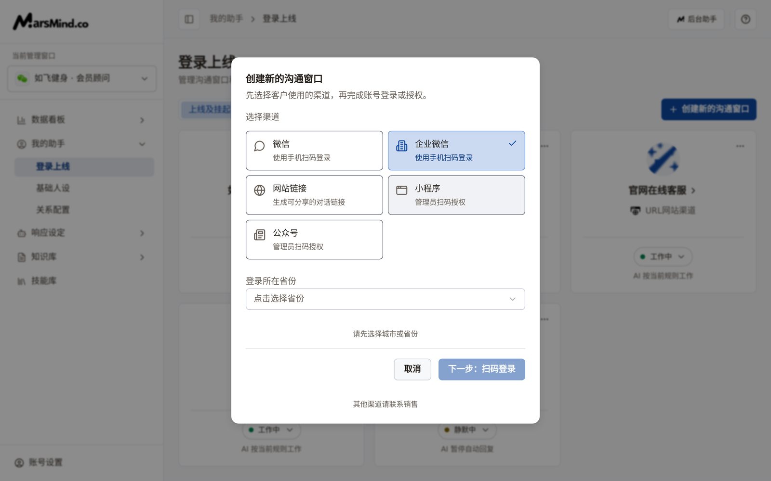771x481 pixels.
Task: Click the 企业微信 building icon
Action: pyautogui.click(x=401, y=146)
